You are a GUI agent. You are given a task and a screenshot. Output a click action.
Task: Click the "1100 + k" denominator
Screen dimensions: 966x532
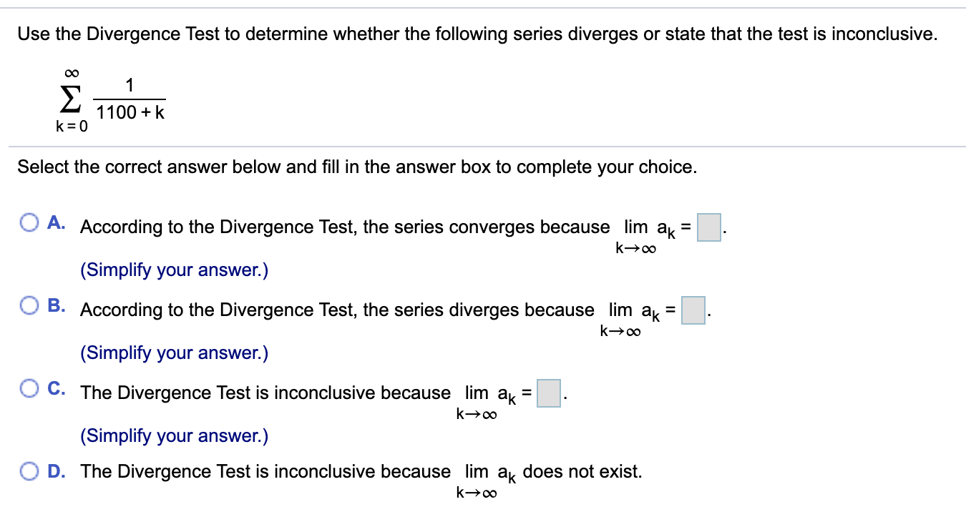click(x=130, y=113)
